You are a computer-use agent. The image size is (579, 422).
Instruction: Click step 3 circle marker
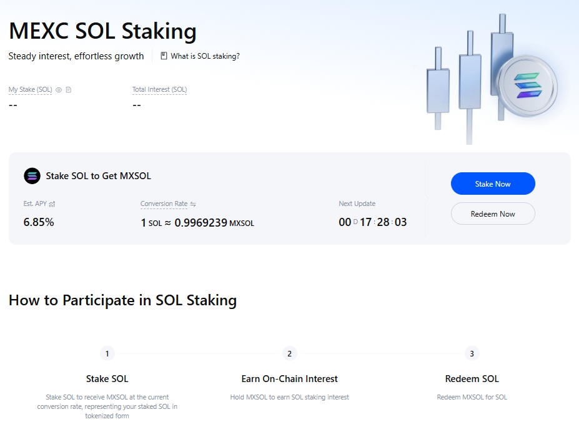[x=472, y=354]
